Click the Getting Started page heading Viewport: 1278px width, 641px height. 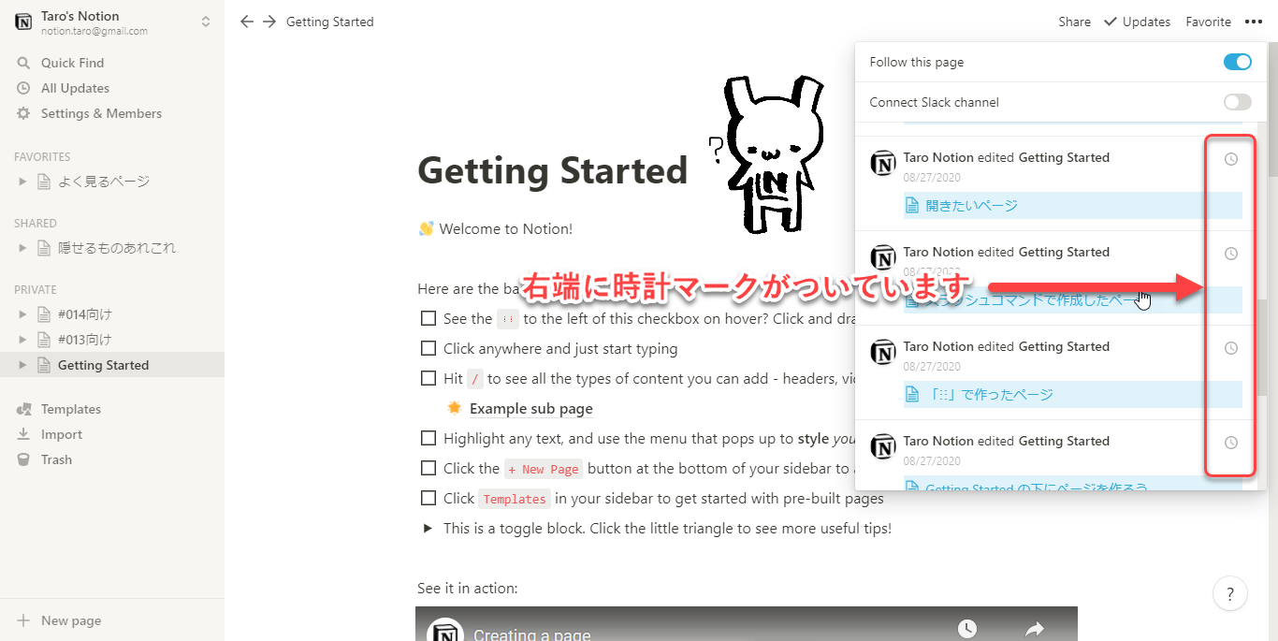point(552,170)
